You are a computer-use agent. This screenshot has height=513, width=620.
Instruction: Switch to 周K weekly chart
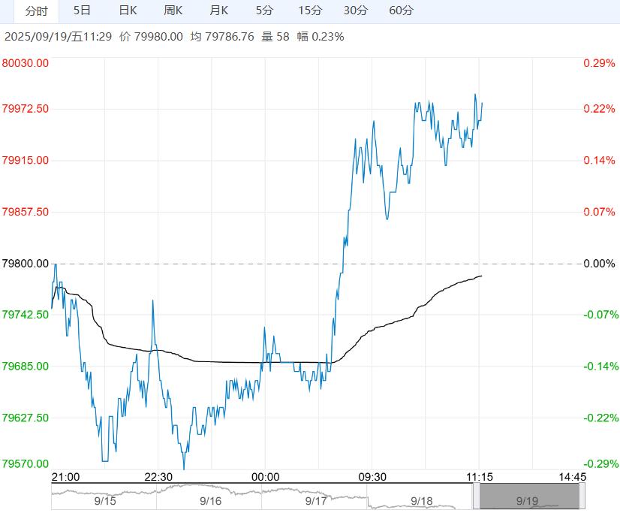click(173, 11)
